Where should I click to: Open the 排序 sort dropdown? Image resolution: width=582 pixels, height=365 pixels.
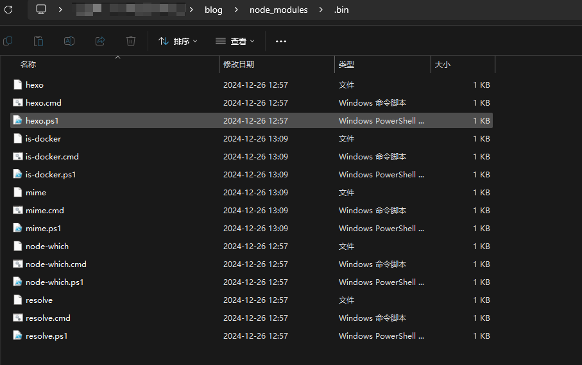click(x=178, y=41)
